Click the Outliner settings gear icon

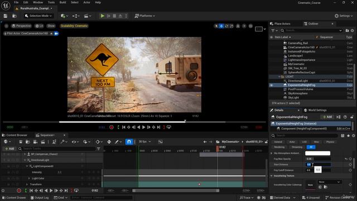[x=352, y=30]
